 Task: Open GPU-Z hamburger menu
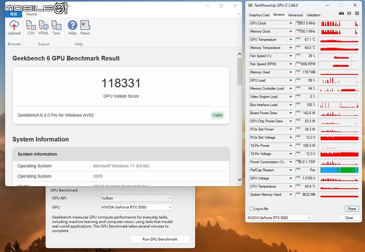coord(357,14)
